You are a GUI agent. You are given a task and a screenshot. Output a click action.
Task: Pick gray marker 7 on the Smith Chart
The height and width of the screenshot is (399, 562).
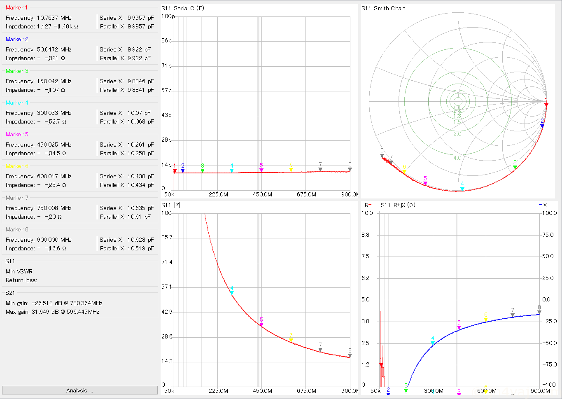point(391,162)
